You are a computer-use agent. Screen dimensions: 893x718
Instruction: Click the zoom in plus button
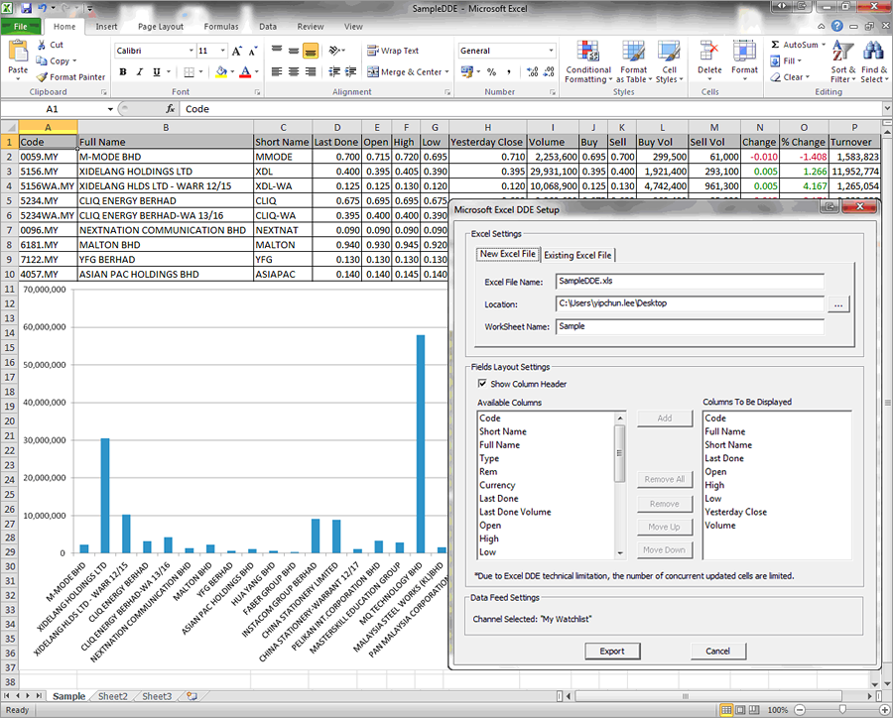(884, 709)
